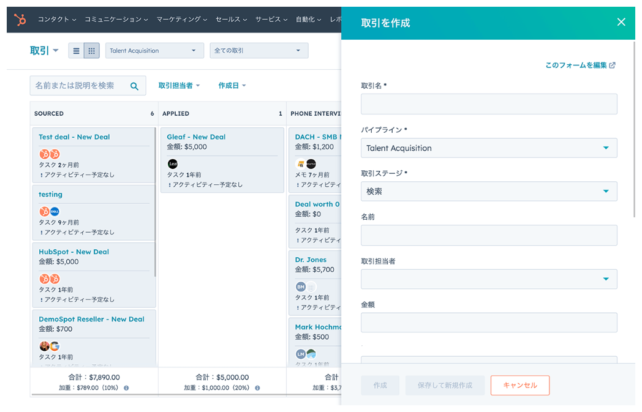Click the HubSpot sprocket logo
The height and width of the screenshot is (412, 642).
[x=19, y=19]
